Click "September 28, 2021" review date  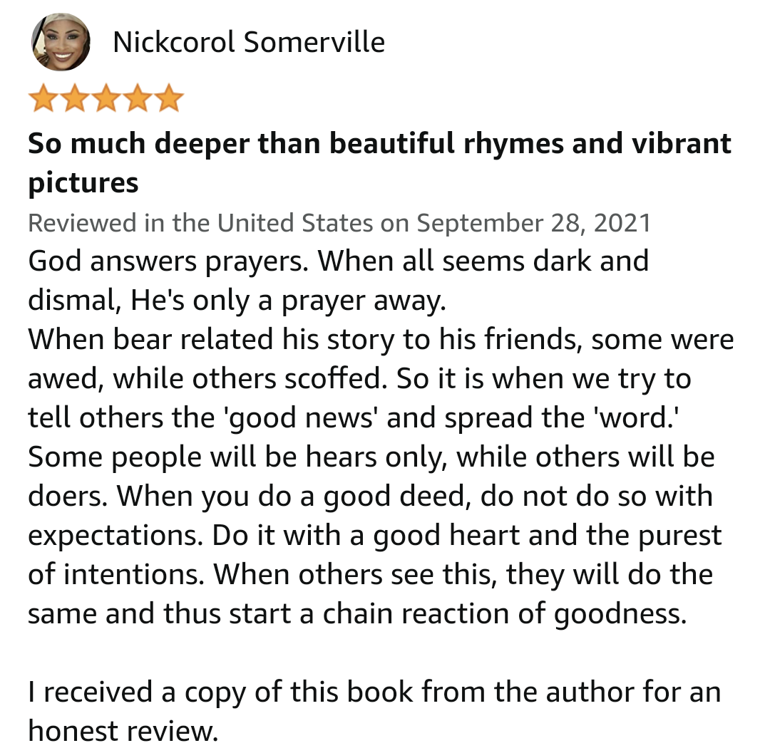tap(533, 223)
